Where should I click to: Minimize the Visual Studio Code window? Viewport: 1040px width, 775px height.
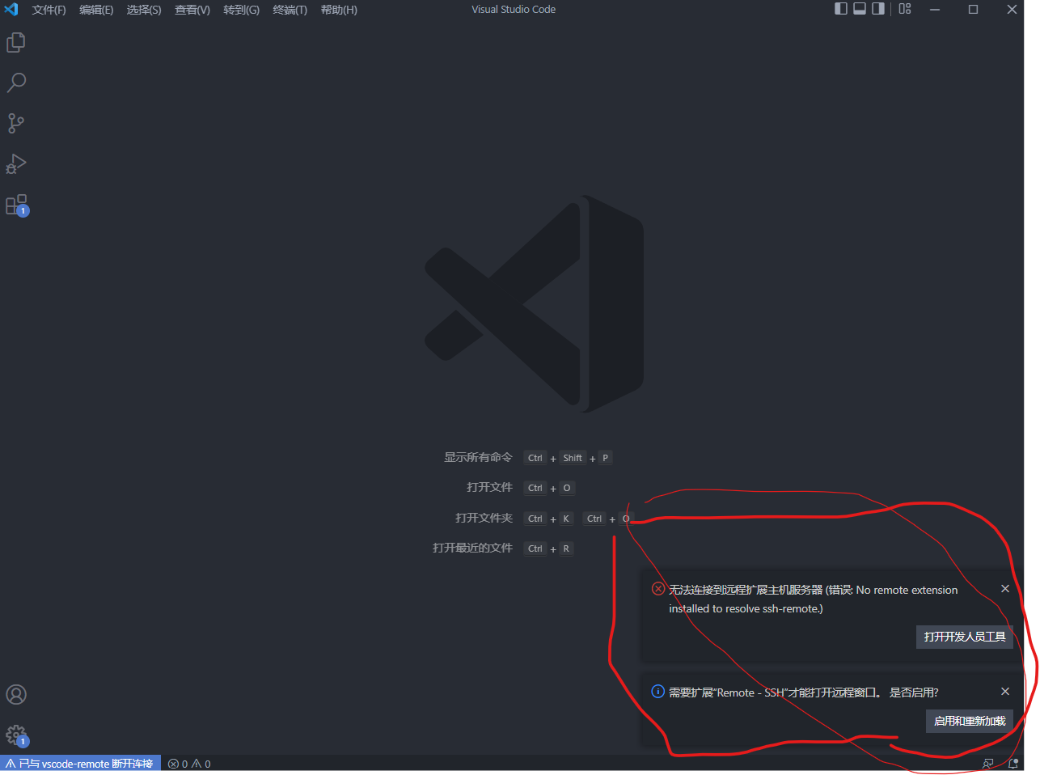tap(935, 10)
